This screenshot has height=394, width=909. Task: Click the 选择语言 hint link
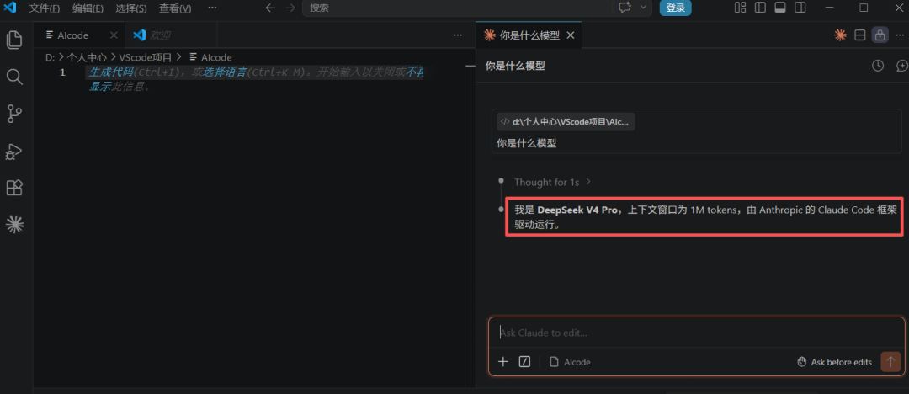pos(225,72)
